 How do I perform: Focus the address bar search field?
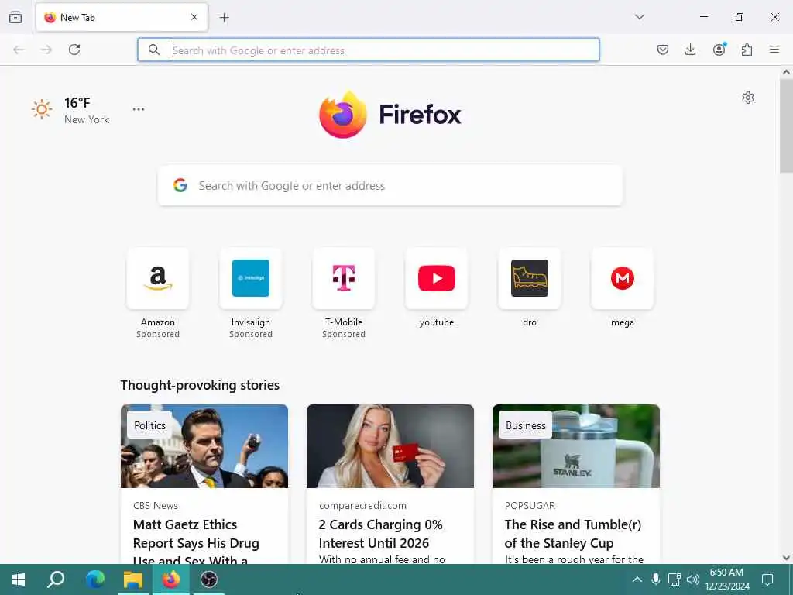click(368, 50)
